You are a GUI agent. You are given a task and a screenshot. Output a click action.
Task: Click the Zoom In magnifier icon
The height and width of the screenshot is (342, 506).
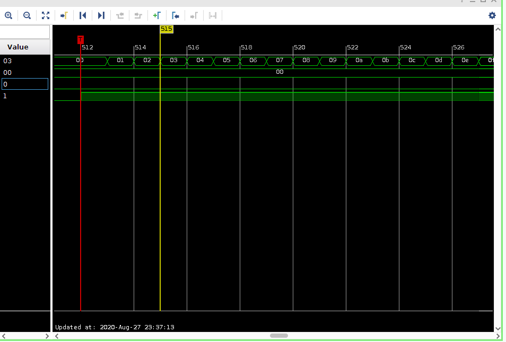point(8,15)
